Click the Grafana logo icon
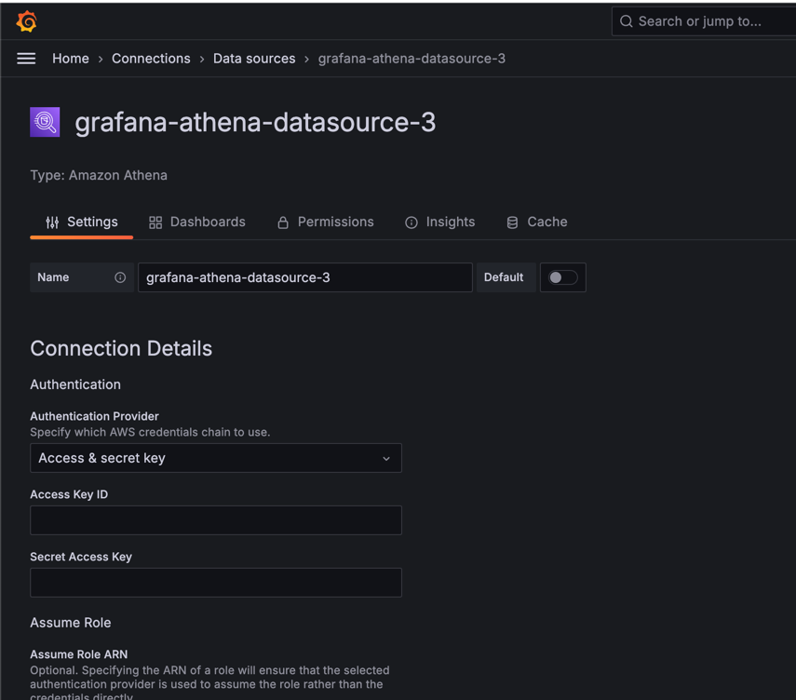796x700 pixels. point(27,21)
